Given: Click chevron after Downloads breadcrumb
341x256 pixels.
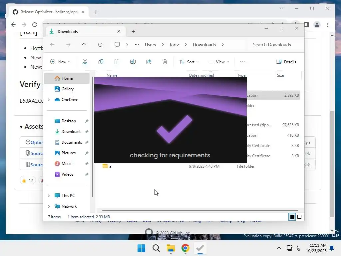Looking at the screenshot, I should [x=223, y=45].
